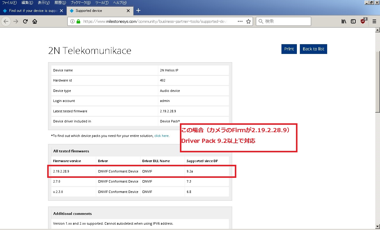This screenshot has height=230, width=380.
Task: Open page actions three-dot menu
Action: click(x=240, y=21)
